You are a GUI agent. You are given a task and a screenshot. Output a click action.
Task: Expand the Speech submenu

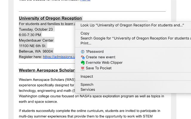pyautogui.click(x=87, y=84)
